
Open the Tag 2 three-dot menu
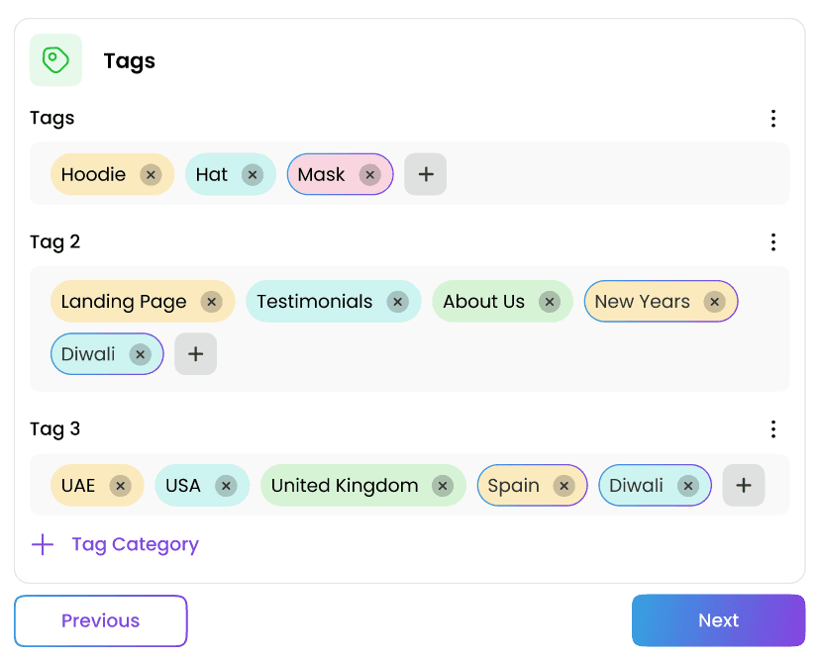pos(773,242)
